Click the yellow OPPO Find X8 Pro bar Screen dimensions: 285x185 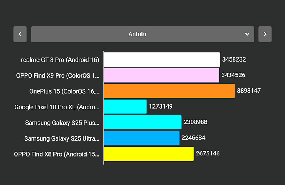[x=149, y=154]
